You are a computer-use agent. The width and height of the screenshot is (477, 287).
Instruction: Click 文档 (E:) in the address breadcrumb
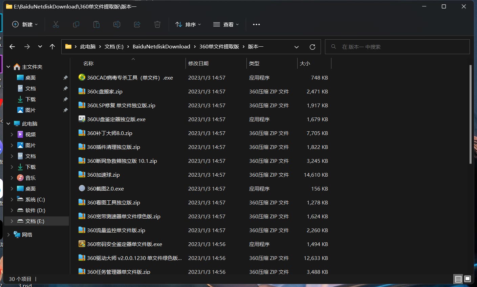[114, 47]
